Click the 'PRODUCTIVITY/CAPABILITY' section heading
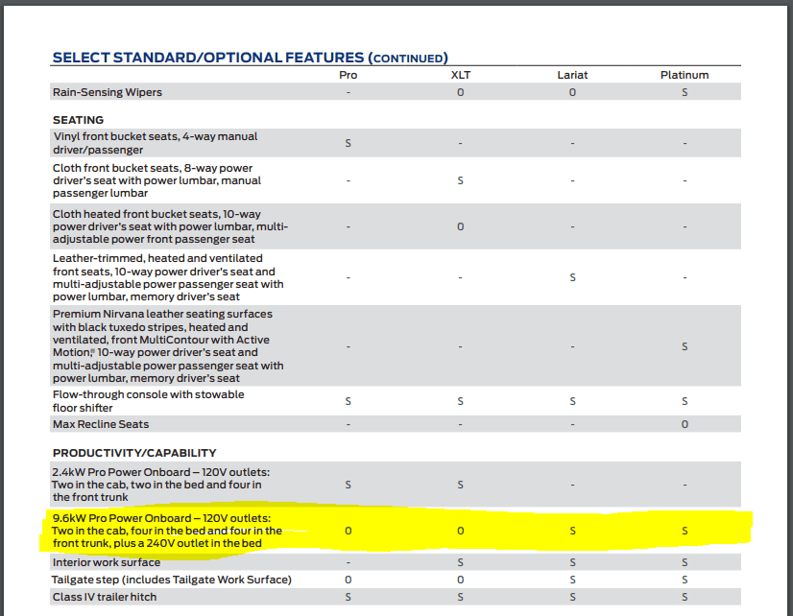 (134, 453)
